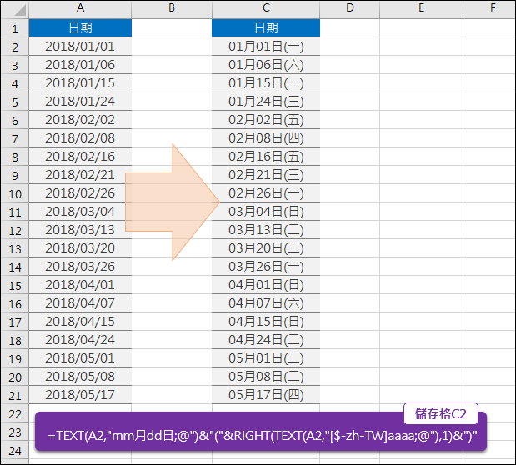The width and height of the screenshot is (516, 465).
Task: Click cell 2018/04/24
Action: coord(80,340)
